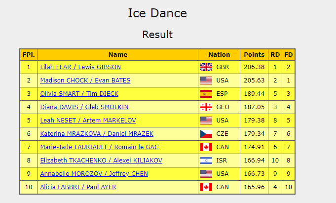This screenshot has height=203, width=336.
Task: Open Madison CHOCK / Evan BATES link
Action: click(85, 81)
